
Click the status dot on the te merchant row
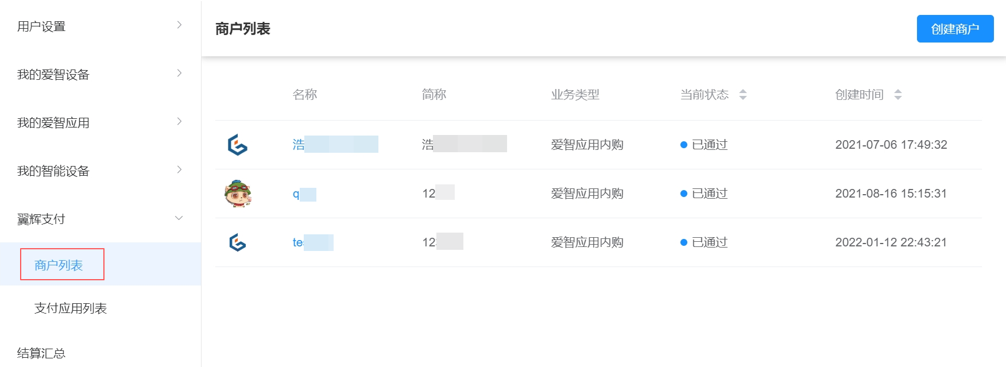(683, 242)
